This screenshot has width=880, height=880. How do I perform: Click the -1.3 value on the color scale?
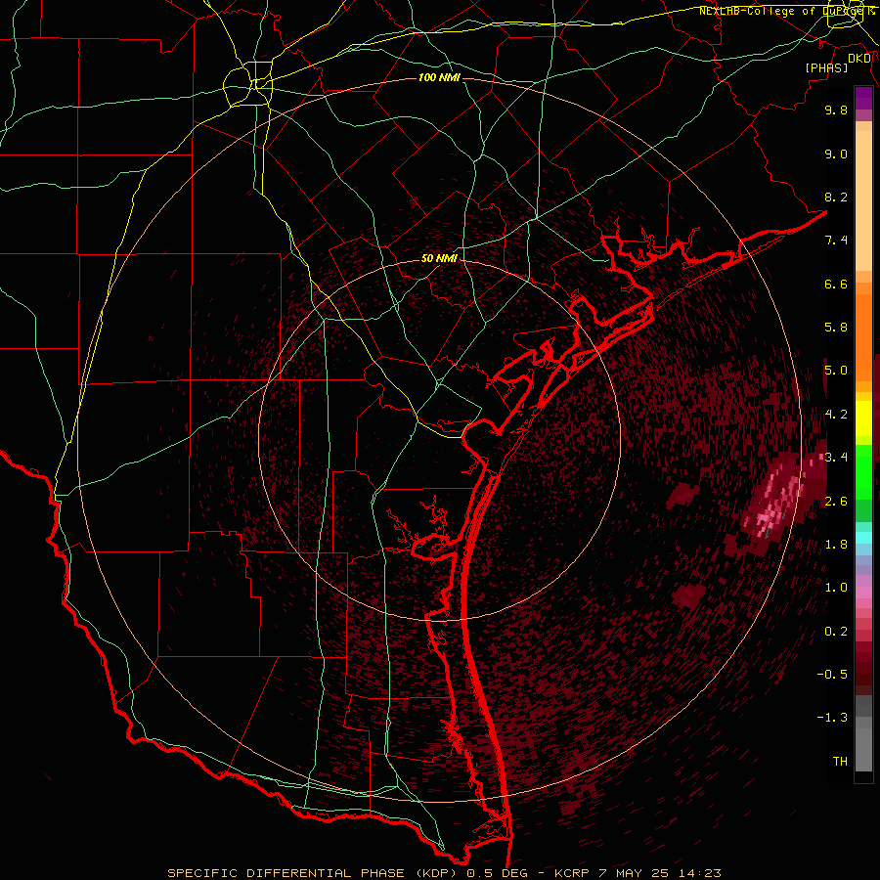click(832, 719)
